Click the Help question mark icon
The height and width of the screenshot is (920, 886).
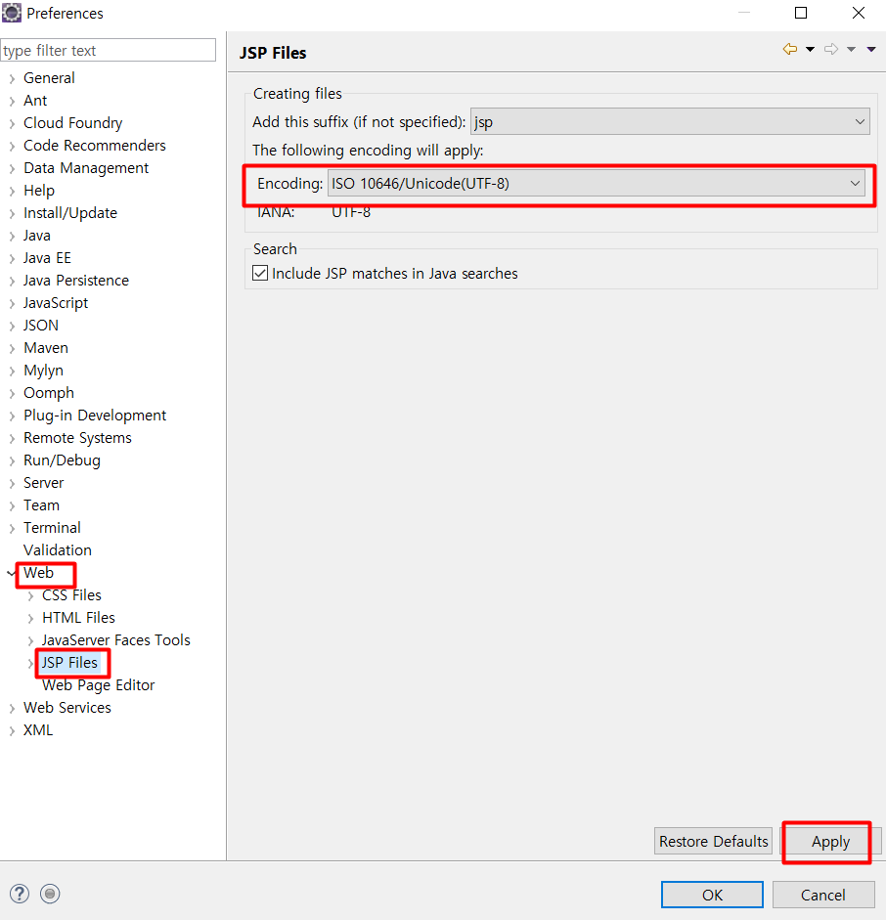(20, 894)
